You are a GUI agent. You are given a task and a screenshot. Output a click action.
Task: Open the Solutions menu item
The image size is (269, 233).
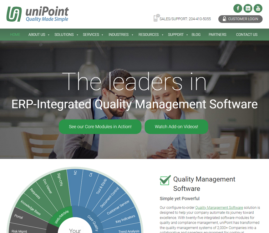64,35
